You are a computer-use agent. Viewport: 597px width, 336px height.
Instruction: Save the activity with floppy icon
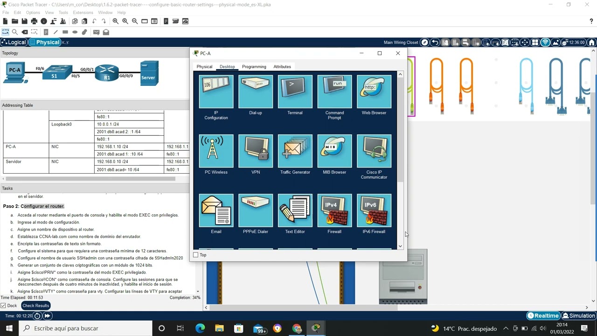pyautogui.click(x=24, y=21)
